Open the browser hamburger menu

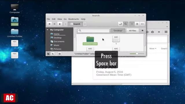coord(166,32)
